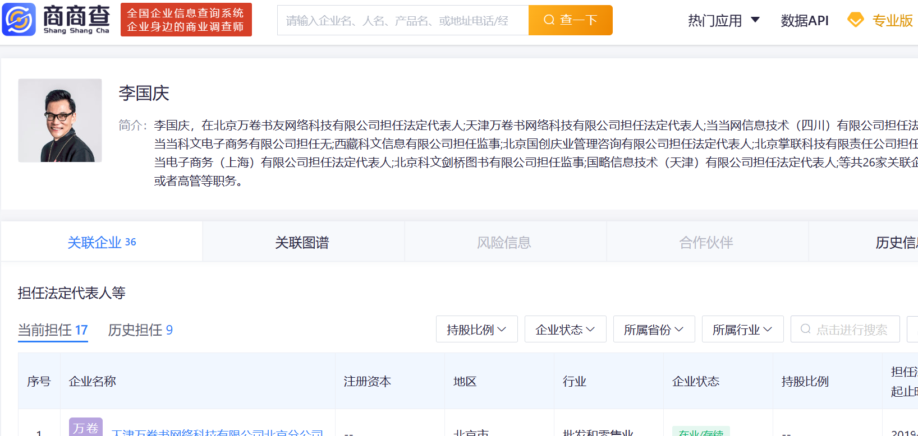Select the 历史担任 9 sub-tab

(140, 330)
